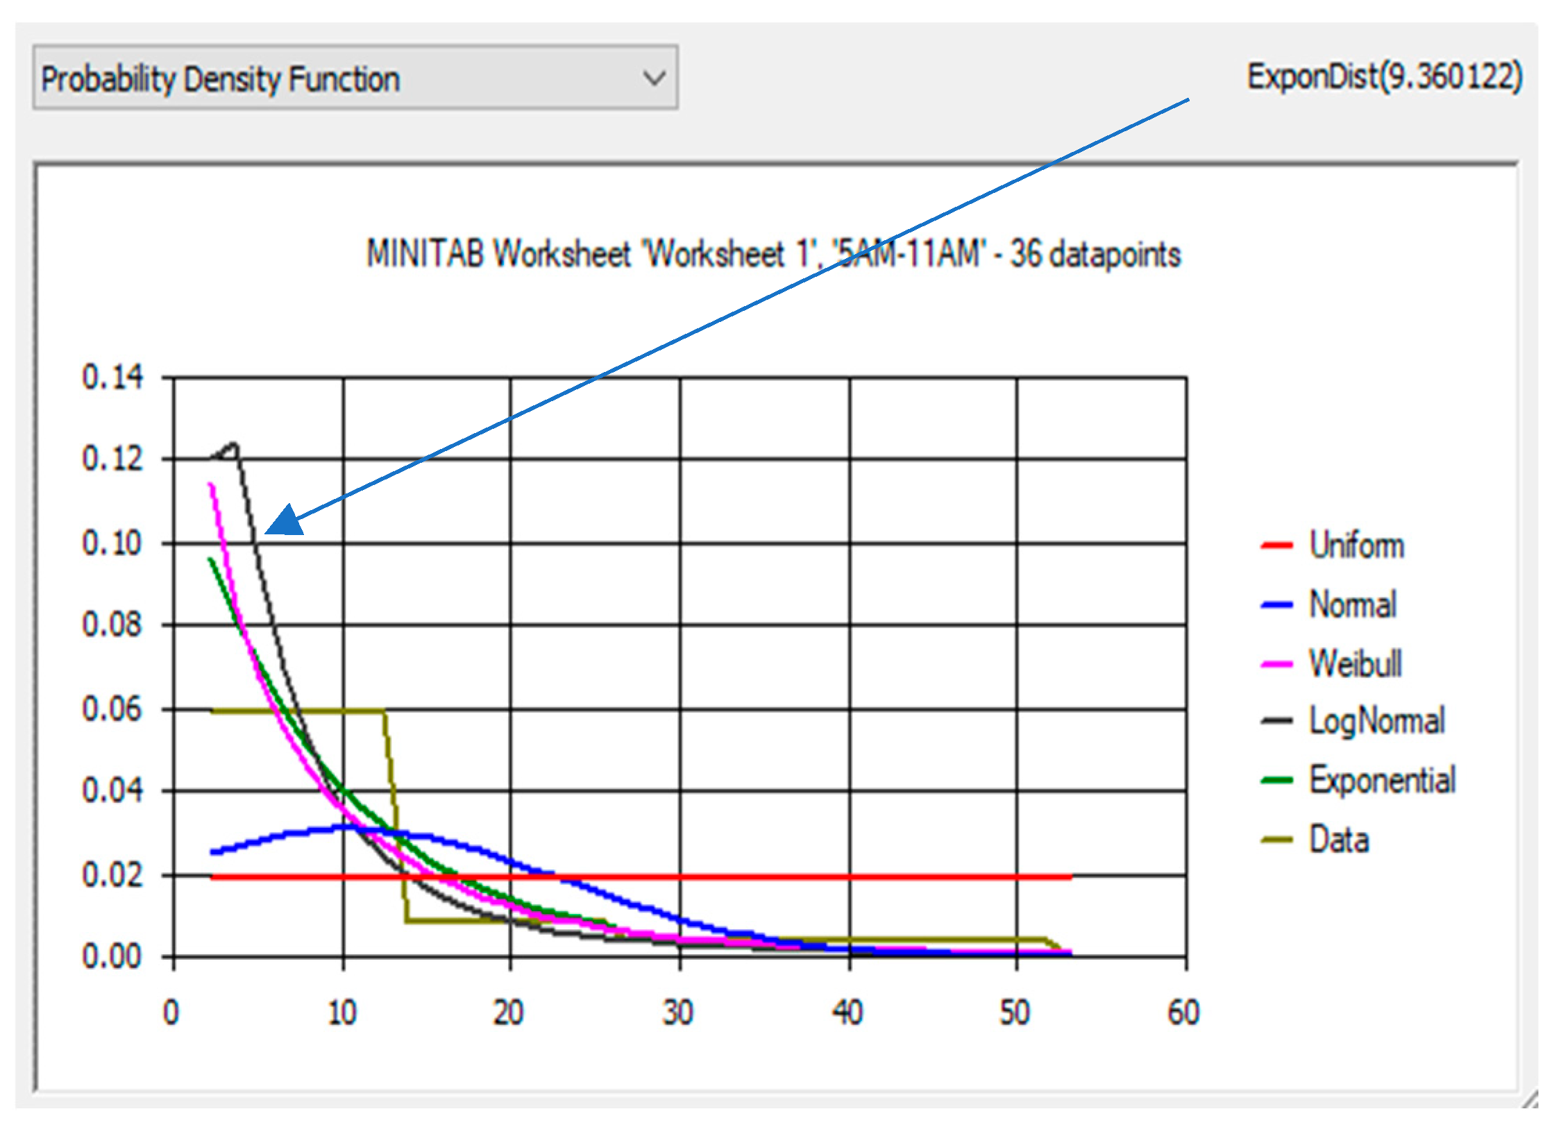Click the green Exponential legend swatch
The image size is (1563, 1127).
pyautogui.click(x=1276, y=781)
